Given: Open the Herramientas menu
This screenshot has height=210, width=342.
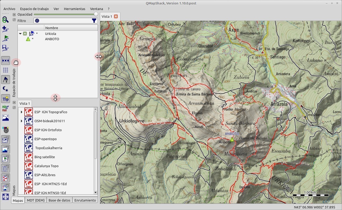Looking at the screenshot, I should 74,9.
